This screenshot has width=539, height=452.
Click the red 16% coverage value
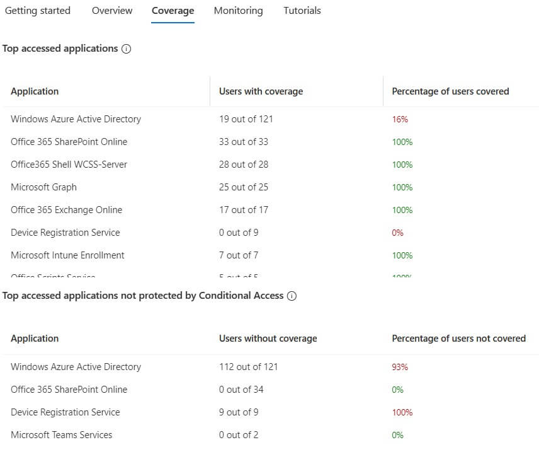click(x=397, y=119)
